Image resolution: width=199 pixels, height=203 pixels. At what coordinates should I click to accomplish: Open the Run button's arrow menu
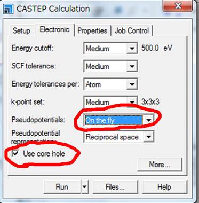[85, 186]
